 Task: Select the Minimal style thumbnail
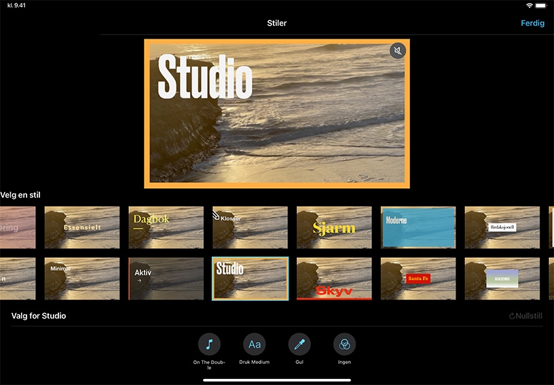[82, 278]
